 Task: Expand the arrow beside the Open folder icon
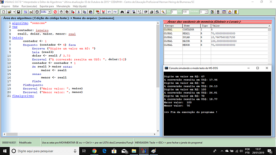pyautogui.click(x=14, y=12)
